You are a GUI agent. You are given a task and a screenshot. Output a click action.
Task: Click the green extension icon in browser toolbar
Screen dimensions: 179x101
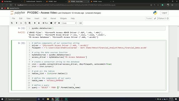pos(162,5)
